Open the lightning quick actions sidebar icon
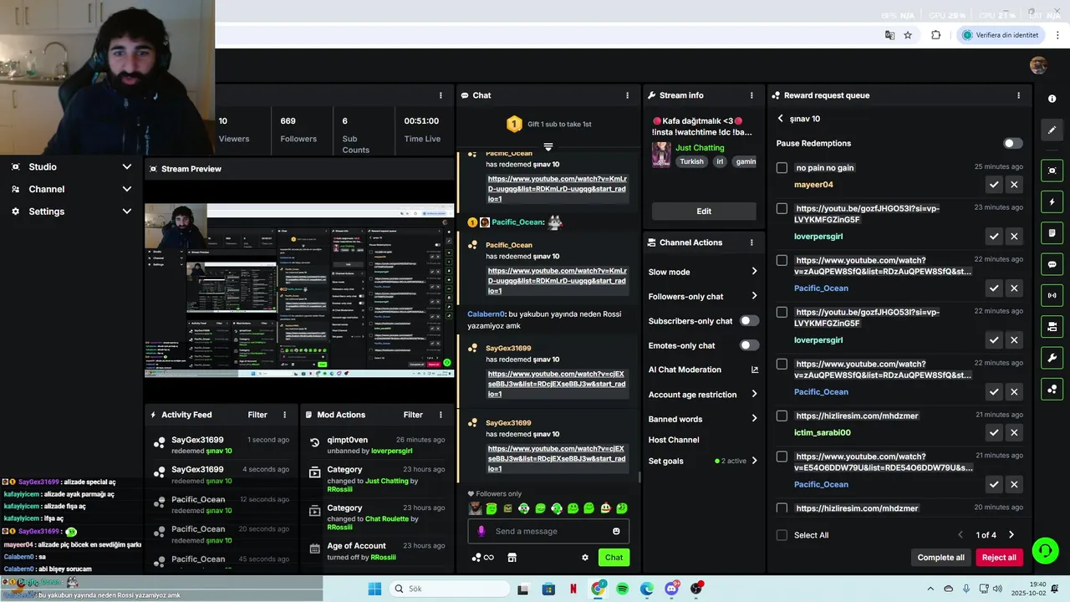The width and height of the screenshot is (1070, 602). coord(1052,202)
